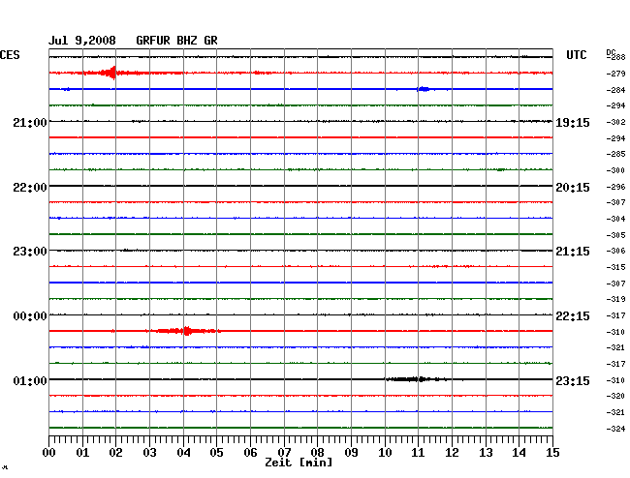Click the DC offset value '-304'
This screenshot has width=630, height=478.
[x=616, y=219]
